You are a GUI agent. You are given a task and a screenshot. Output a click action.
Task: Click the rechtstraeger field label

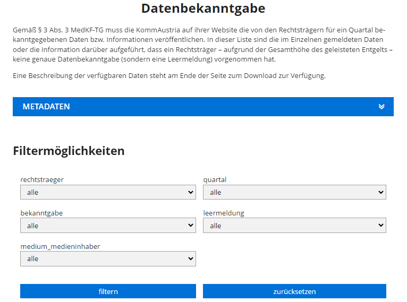click(x=42, y=179)
